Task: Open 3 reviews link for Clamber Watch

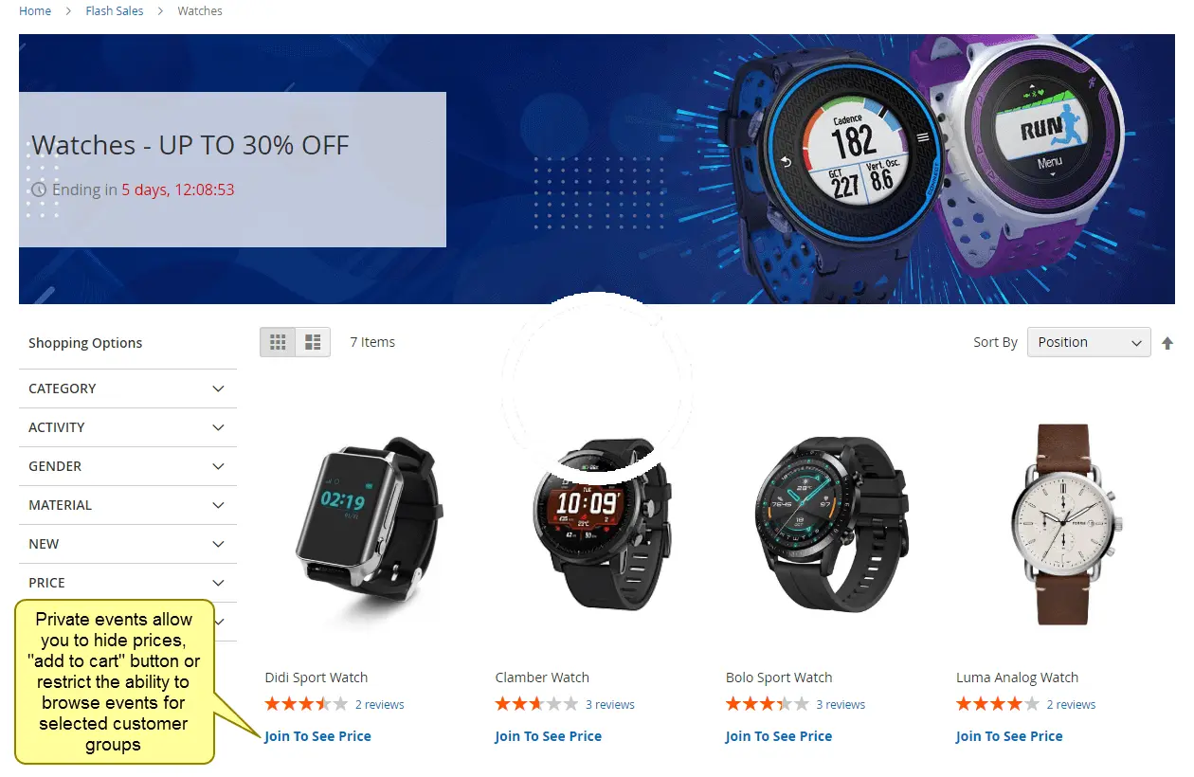Action: point(610,705)
